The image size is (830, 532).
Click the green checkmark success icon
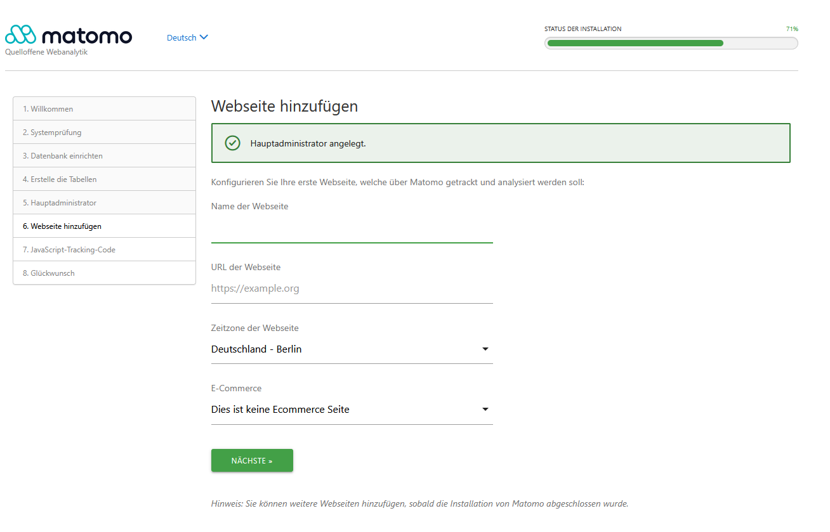(x=233, y=143)
